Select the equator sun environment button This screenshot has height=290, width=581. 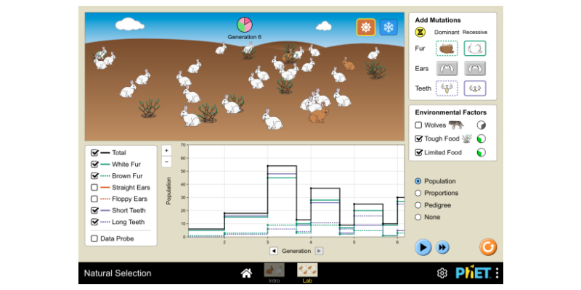click(x=365, y=27)
